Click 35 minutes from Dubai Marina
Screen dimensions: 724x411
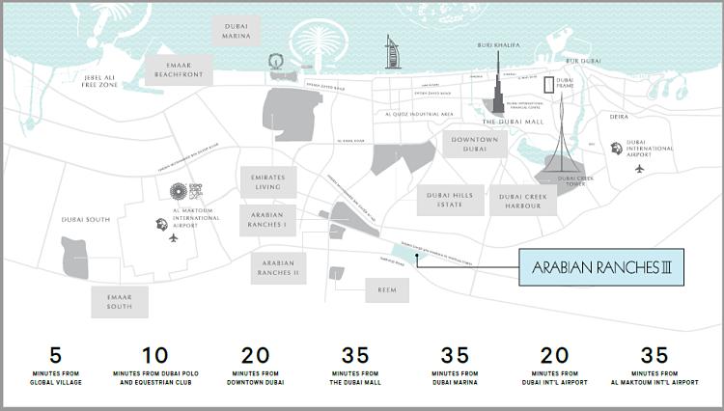click(x=455, y=366)
